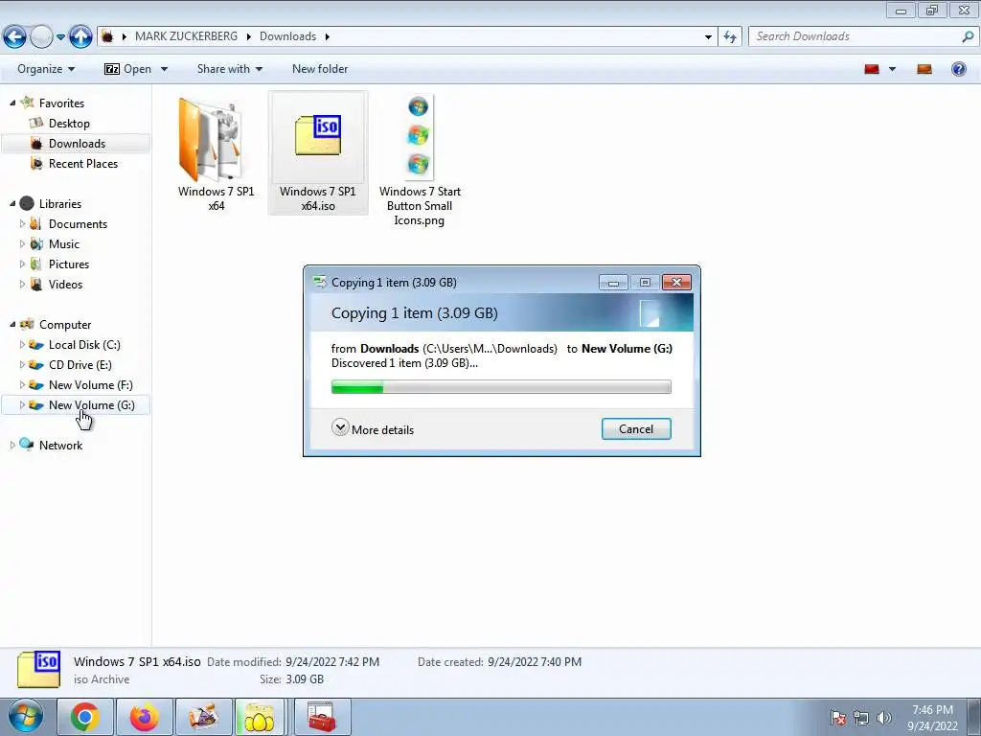Click the taskbar clock 7:46 PM

pos(932,710)
